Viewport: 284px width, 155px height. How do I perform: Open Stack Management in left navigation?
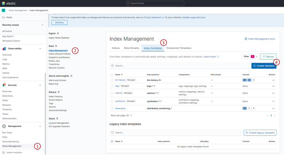click(x=12, y=146)
